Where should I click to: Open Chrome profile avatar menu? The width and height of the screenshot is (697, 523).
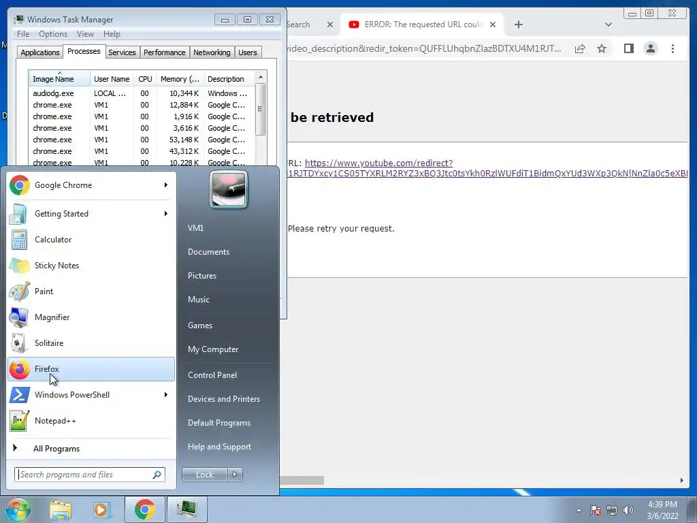pos(650,48)
